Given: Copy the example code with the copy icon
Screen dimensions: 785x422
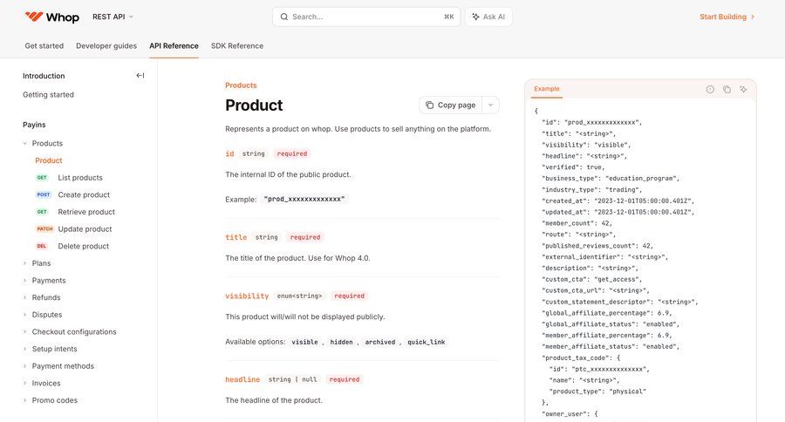Looking at the screenshot, I should point(727,89).
